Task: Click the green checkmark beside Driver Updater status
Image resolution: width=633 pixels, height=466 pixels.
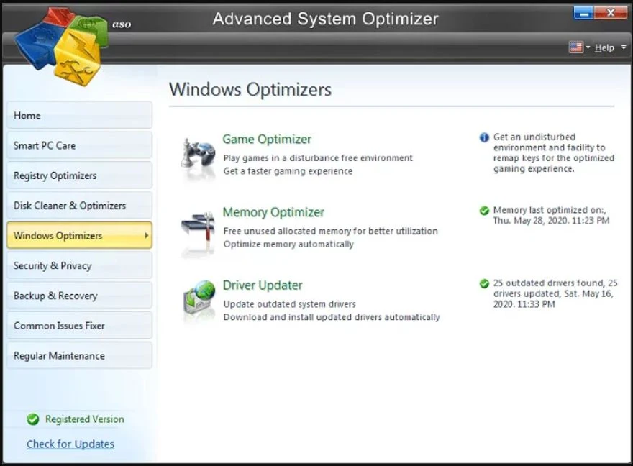Action: [x=483, y=283]
